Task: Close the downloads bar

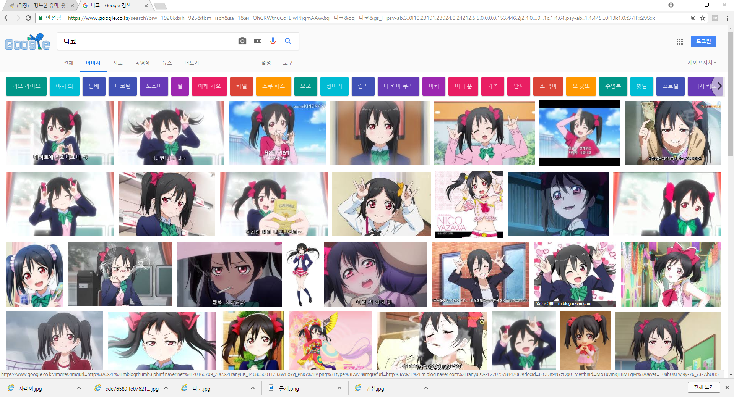Action: click(x=727, y=387)
